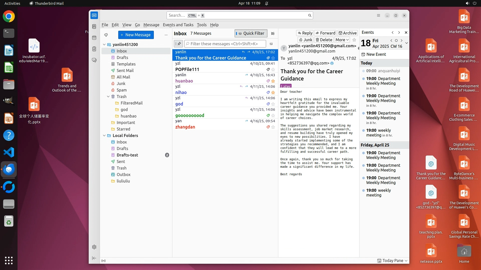This screenshot has width=481, height=270.
Task: Click the Filter these messages field
Action: (x=225, y=44)
